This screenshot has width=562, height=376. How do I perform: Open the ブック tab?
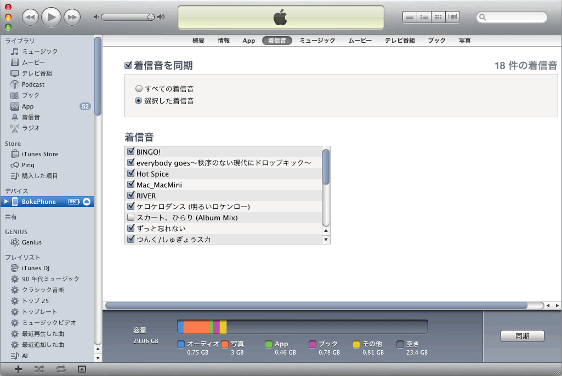click(x=436, y=41)
